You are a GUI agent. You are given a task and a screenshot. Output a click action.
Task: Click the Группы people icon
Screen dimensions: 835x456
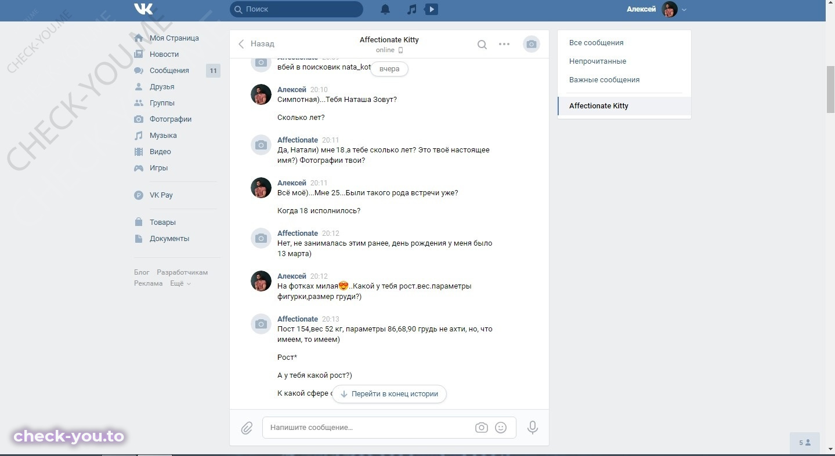coord(139,103)
